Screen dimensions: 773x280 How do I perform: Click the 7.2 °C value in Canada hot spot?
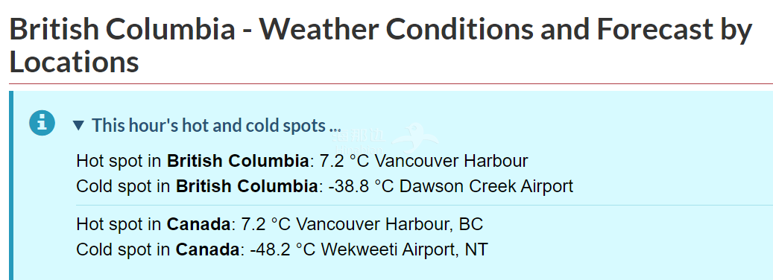click(x=266, y=224)
